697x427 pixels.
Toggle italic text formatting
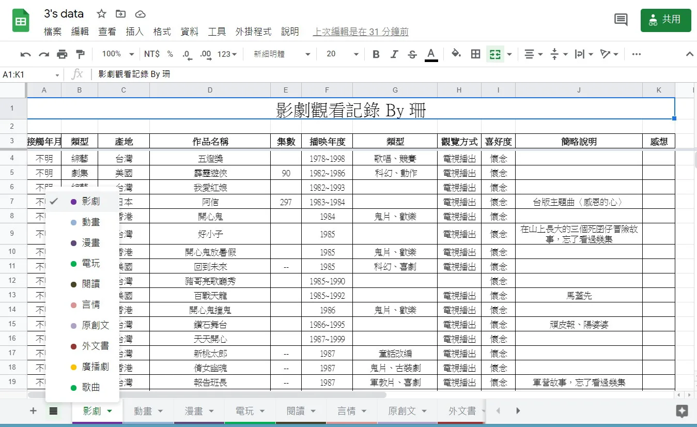(x=394, y=54)
